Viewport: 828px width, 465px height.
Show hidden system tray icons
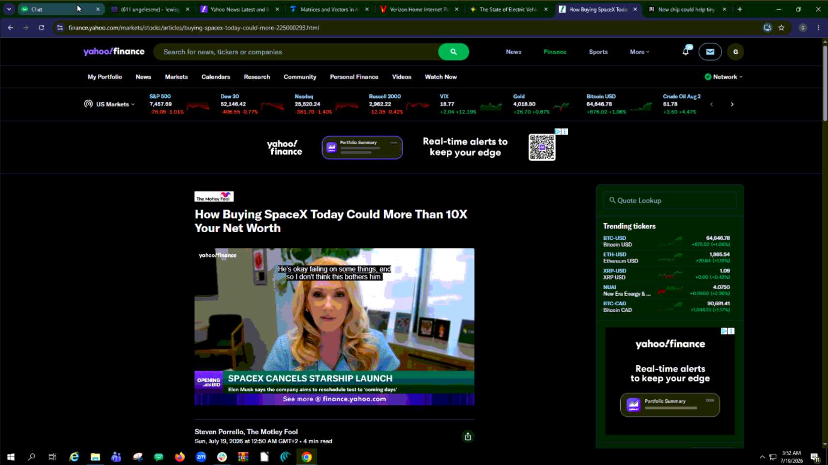[x=762, y=457]
